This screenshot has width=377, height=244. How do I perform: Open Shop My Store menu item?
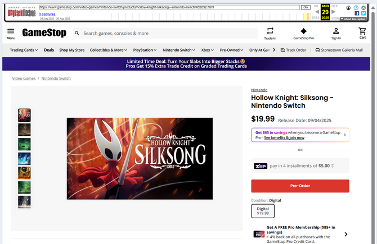(x=72, y=50)
